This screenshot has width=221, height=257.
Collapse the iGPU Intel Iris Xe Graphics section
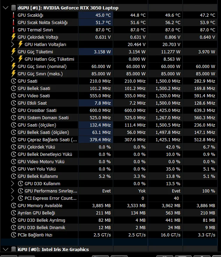click(6, 249)
